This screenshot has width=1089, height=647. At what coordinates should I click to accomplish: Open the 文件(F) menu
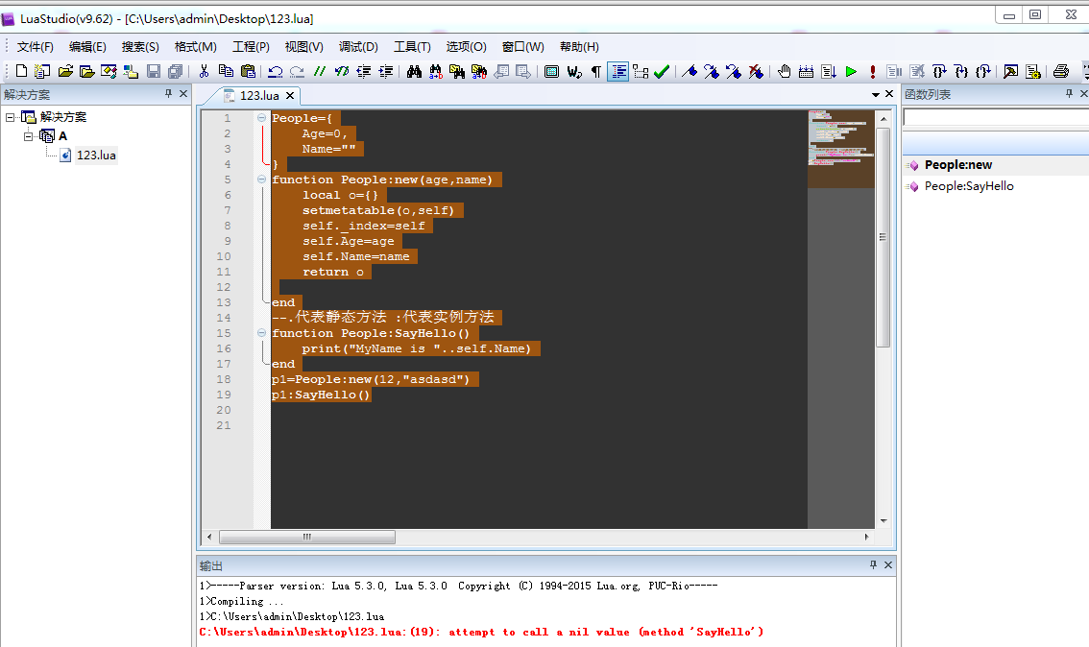(x=35, y=46)
